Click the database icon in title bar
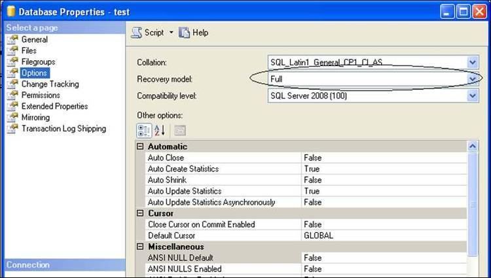Viewport: 491px width, 278px height. (11, 11)
